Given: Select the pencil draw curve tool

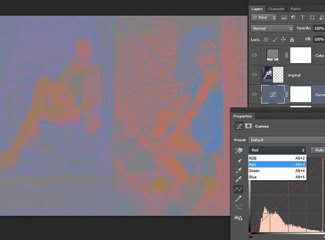Looking at the screenshot, I should point(238,198).
